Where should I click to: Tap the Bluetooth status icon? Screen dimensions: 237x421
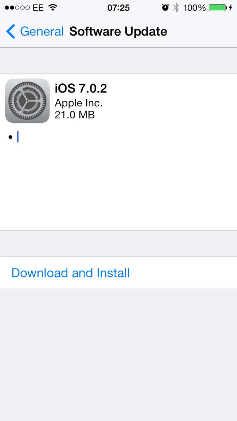[x=176, y=7]
